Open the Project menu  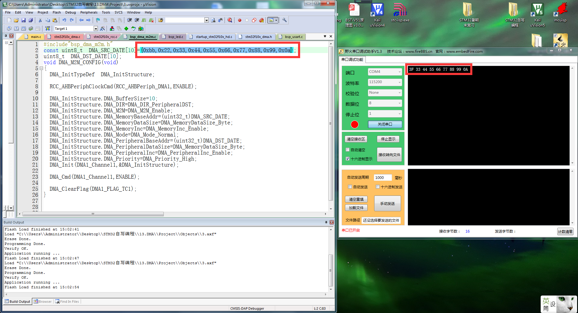[x=43, y=12]
